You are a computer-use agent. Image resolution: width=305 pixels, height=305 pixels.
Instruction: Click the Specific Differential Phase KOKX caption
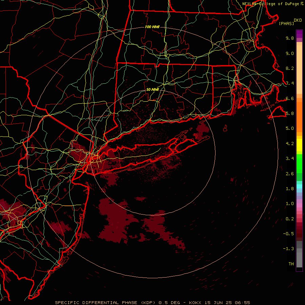[x=152, y=303]
